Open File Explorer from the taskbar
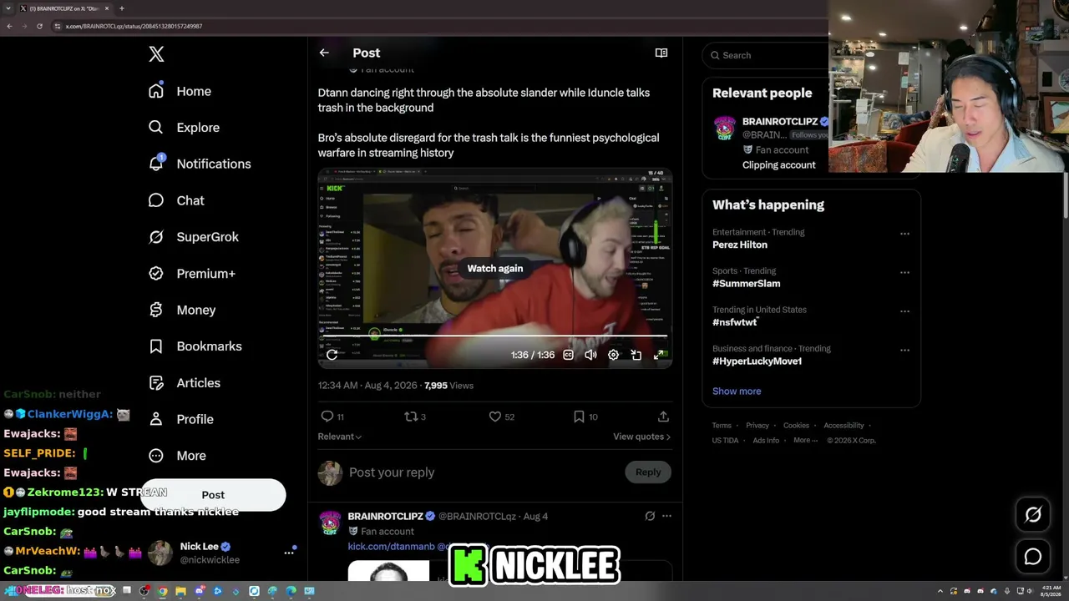Screen dimensions: 1069x601 click(x=180, y=591)
